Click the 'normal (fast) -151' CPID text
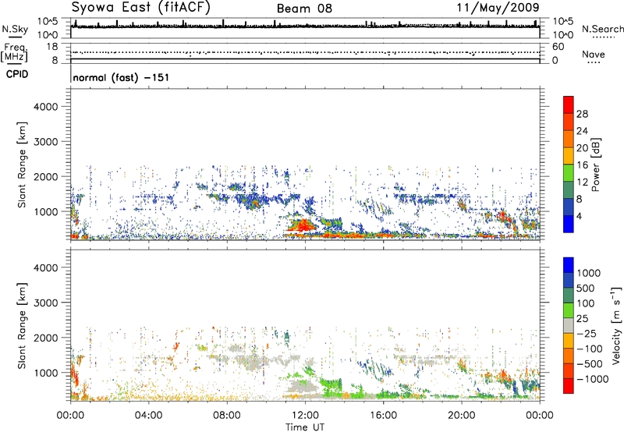The width and height of the screenshot is (624, 432). pyautogui.click(x=121, y=77)
